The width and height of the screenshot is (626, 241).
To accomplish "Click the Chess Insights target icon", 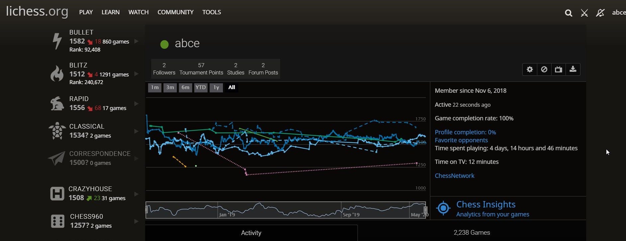I will point(443,208).
